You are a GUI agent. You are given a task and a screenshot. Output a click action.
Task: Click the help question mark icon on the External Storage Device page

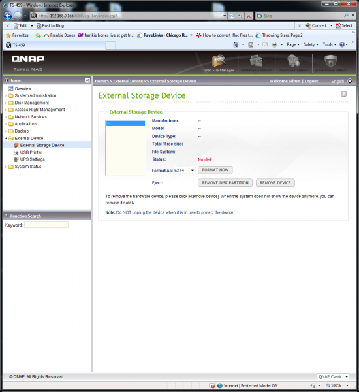point(343,94)
